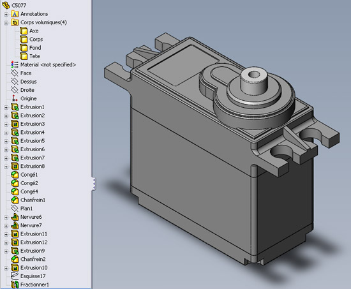Expand the Extrusion2 feature node
Viewport: 351px width, 289px height.
point(6,116)
